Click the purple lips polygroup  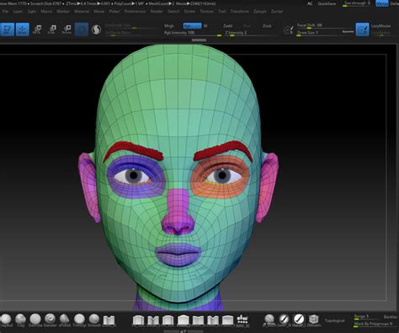coord(178,255)
